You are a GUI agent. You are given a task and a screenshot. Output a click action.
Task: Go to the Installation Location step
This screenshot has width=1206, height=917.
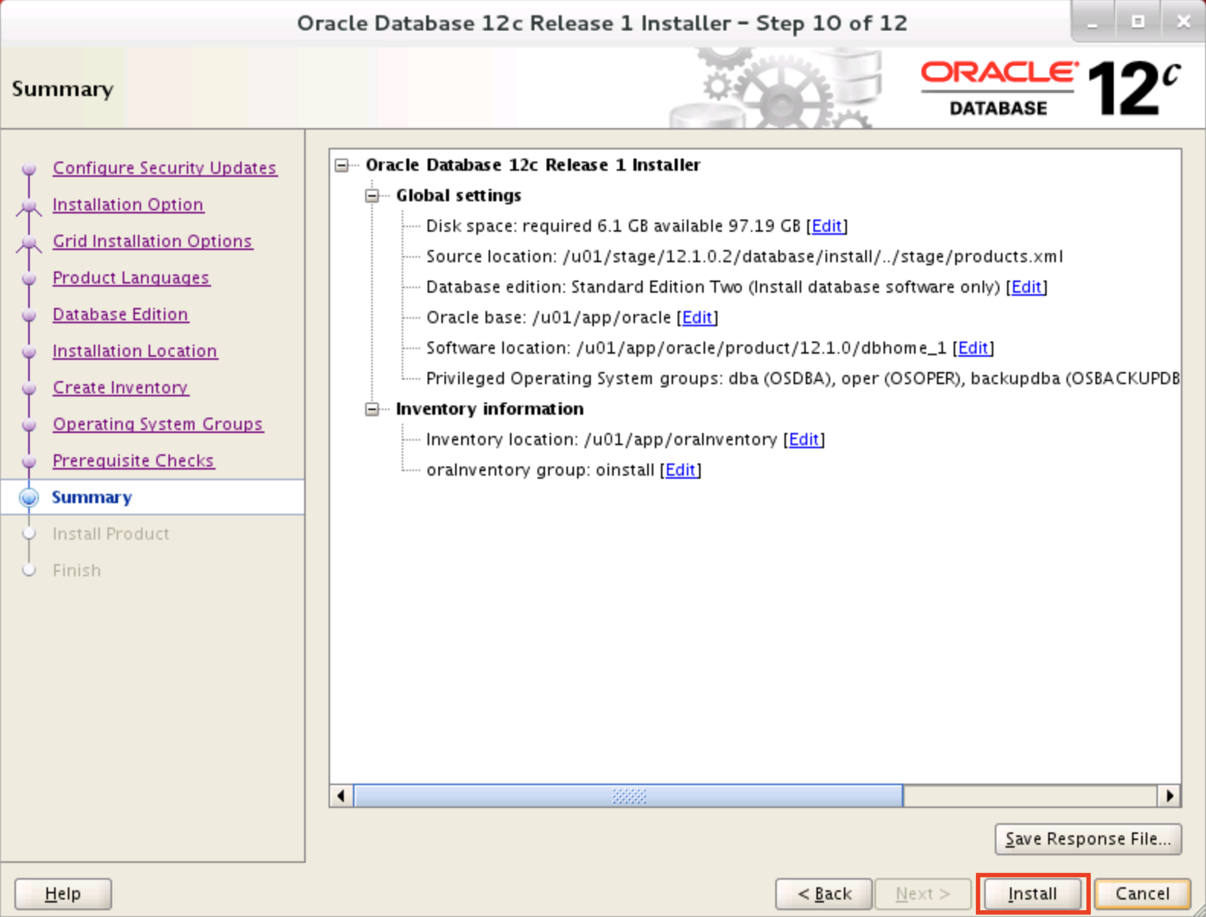[135, 351]
